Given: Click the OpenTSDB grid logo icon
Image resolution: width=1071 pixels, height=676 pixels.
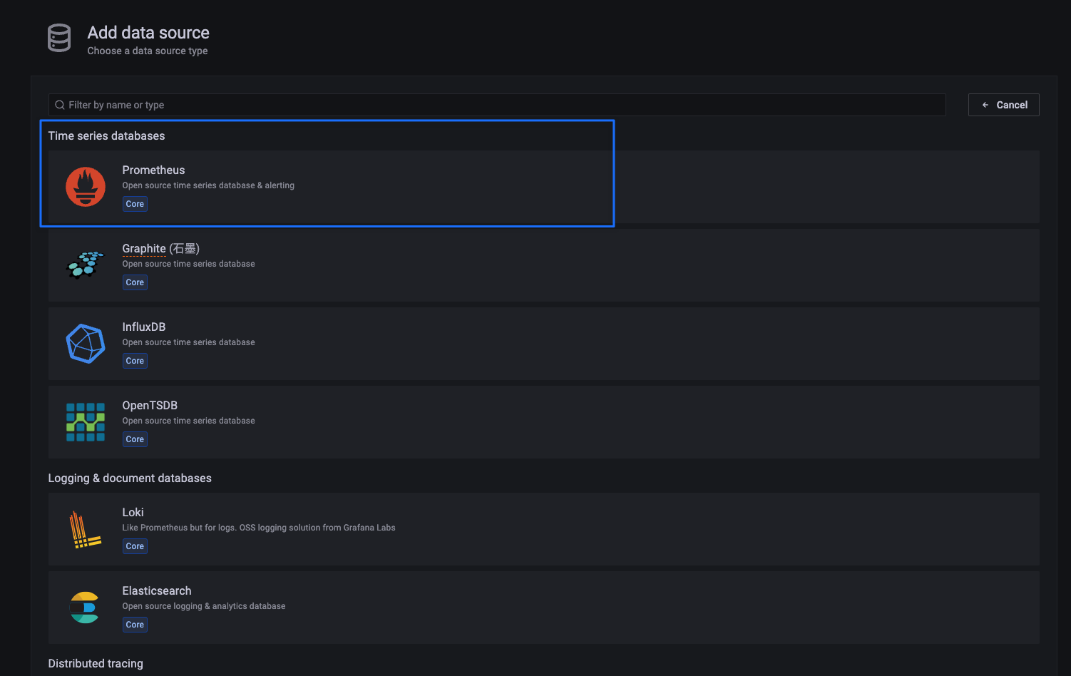Looking at the screenshot, I should pos(86,422).
